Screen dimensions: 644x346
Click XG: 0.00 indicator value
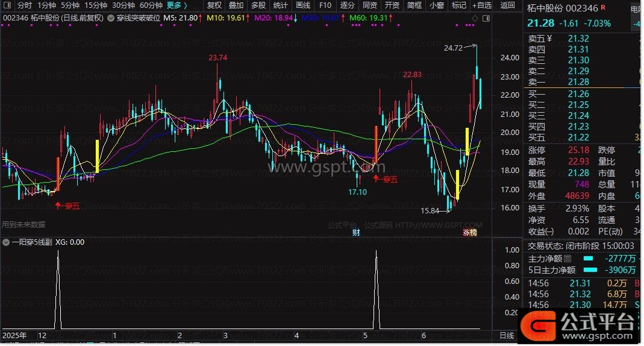tap(70, 242)
